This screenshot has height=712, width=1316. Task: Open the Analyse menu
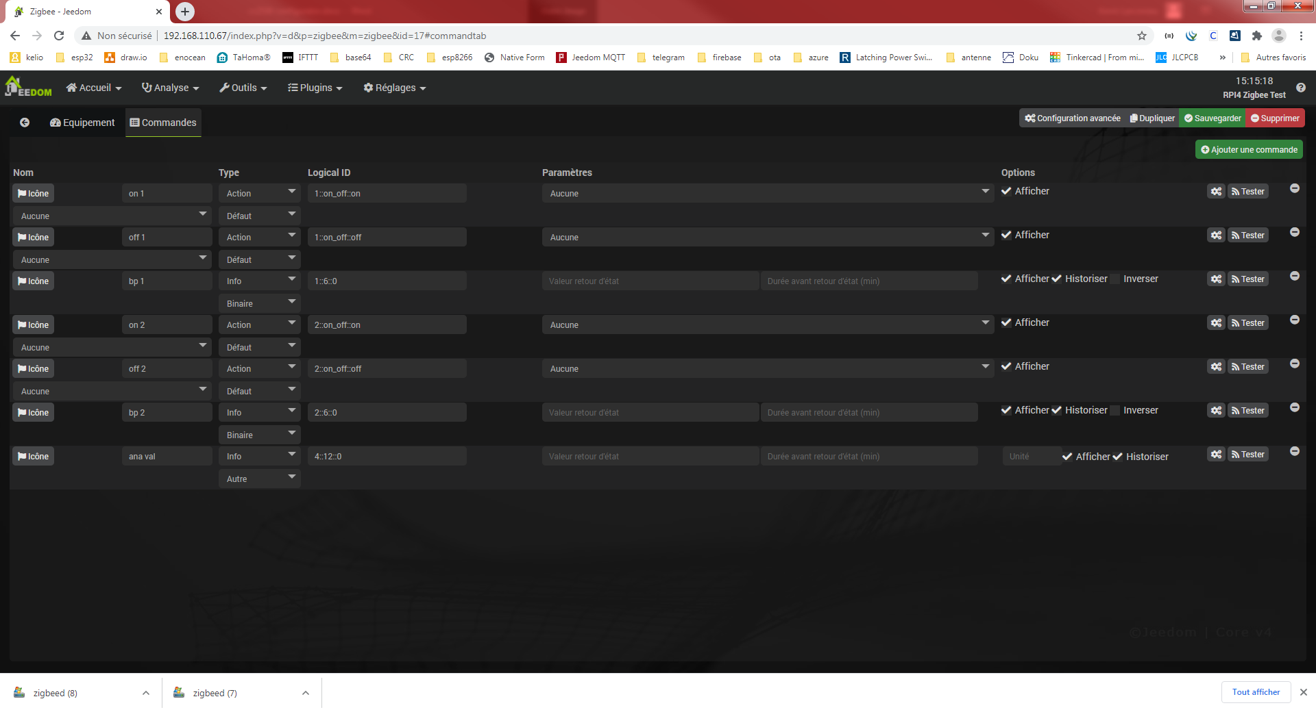[171, 88]
